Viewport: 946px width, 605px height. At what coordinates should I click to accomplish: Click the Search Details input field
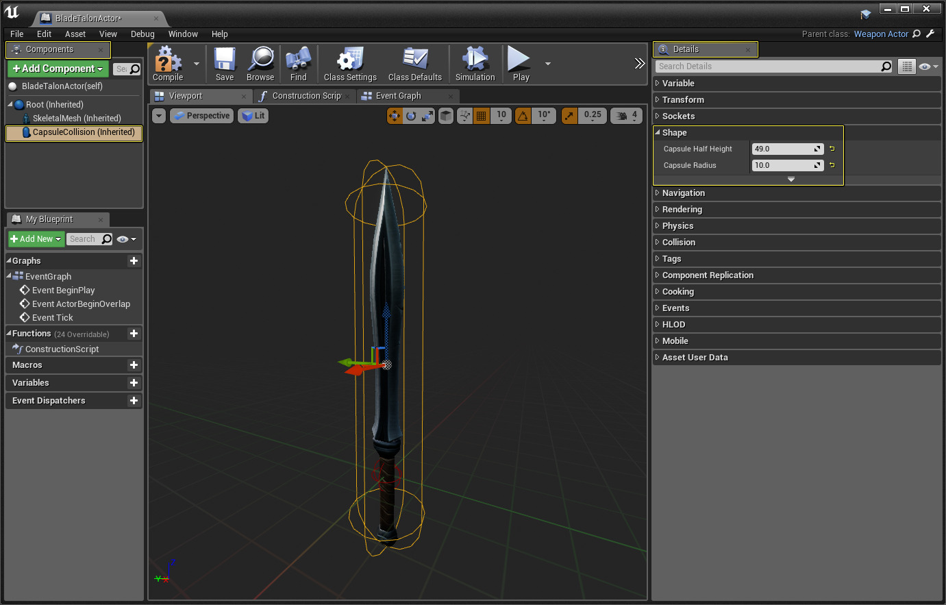(767, 66)
